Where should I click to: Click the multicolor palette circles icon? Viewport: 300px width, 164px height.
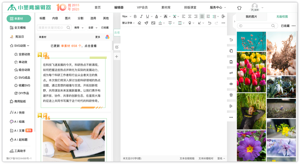coord(107,37)
